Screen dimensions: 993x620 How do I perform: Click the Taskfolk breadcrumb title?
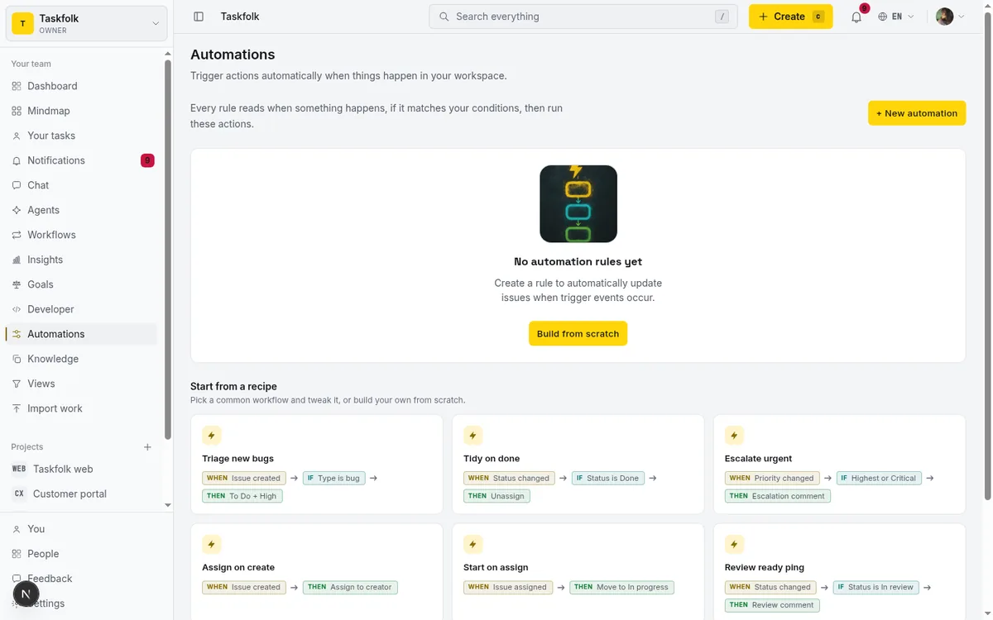[240, 17]
